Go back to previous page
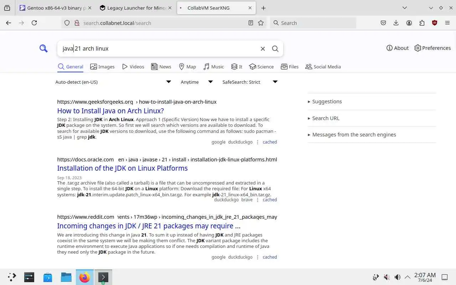Viewport: 456px width, 285px height. pyautogui.click(x=9, y=23)
